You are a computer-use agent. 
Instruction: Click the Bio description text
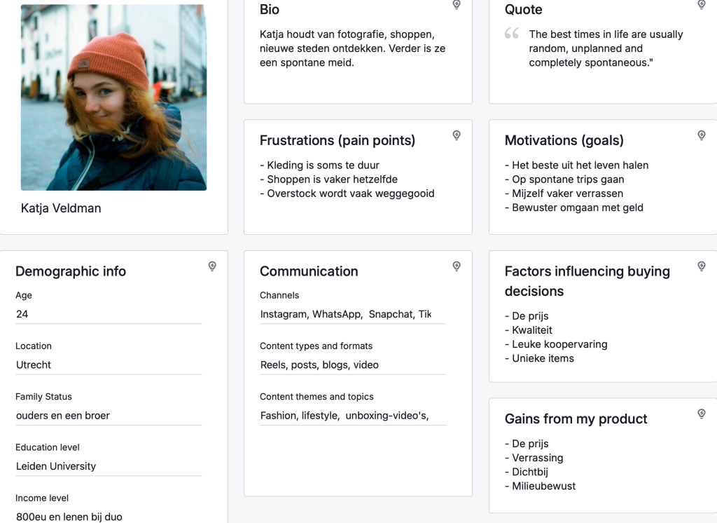click(352, 48)
